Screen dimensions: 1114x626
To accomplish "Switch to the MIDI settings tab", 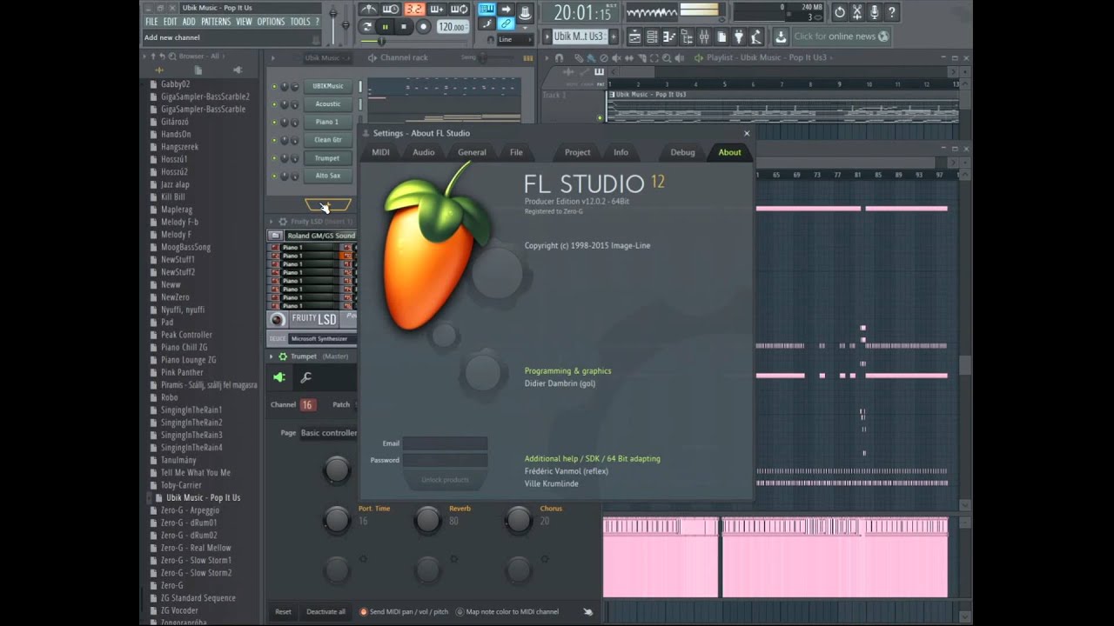I will pos(381,152).
